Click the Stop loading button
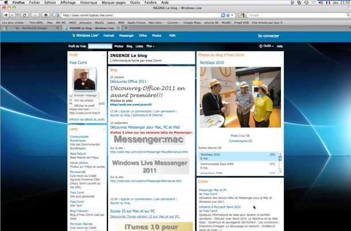The height and width of the screenshot is (231, 351). 35,15
